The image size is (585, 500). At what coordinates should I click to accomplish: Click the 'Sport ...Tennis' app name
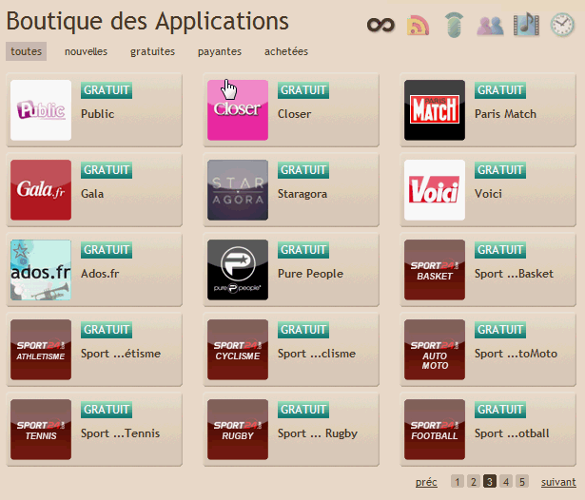point(121,433)
